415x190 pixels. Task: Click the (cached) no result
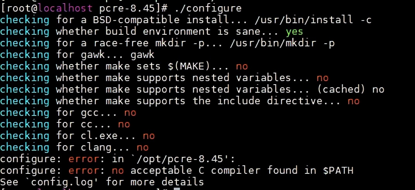pos(350,90)
